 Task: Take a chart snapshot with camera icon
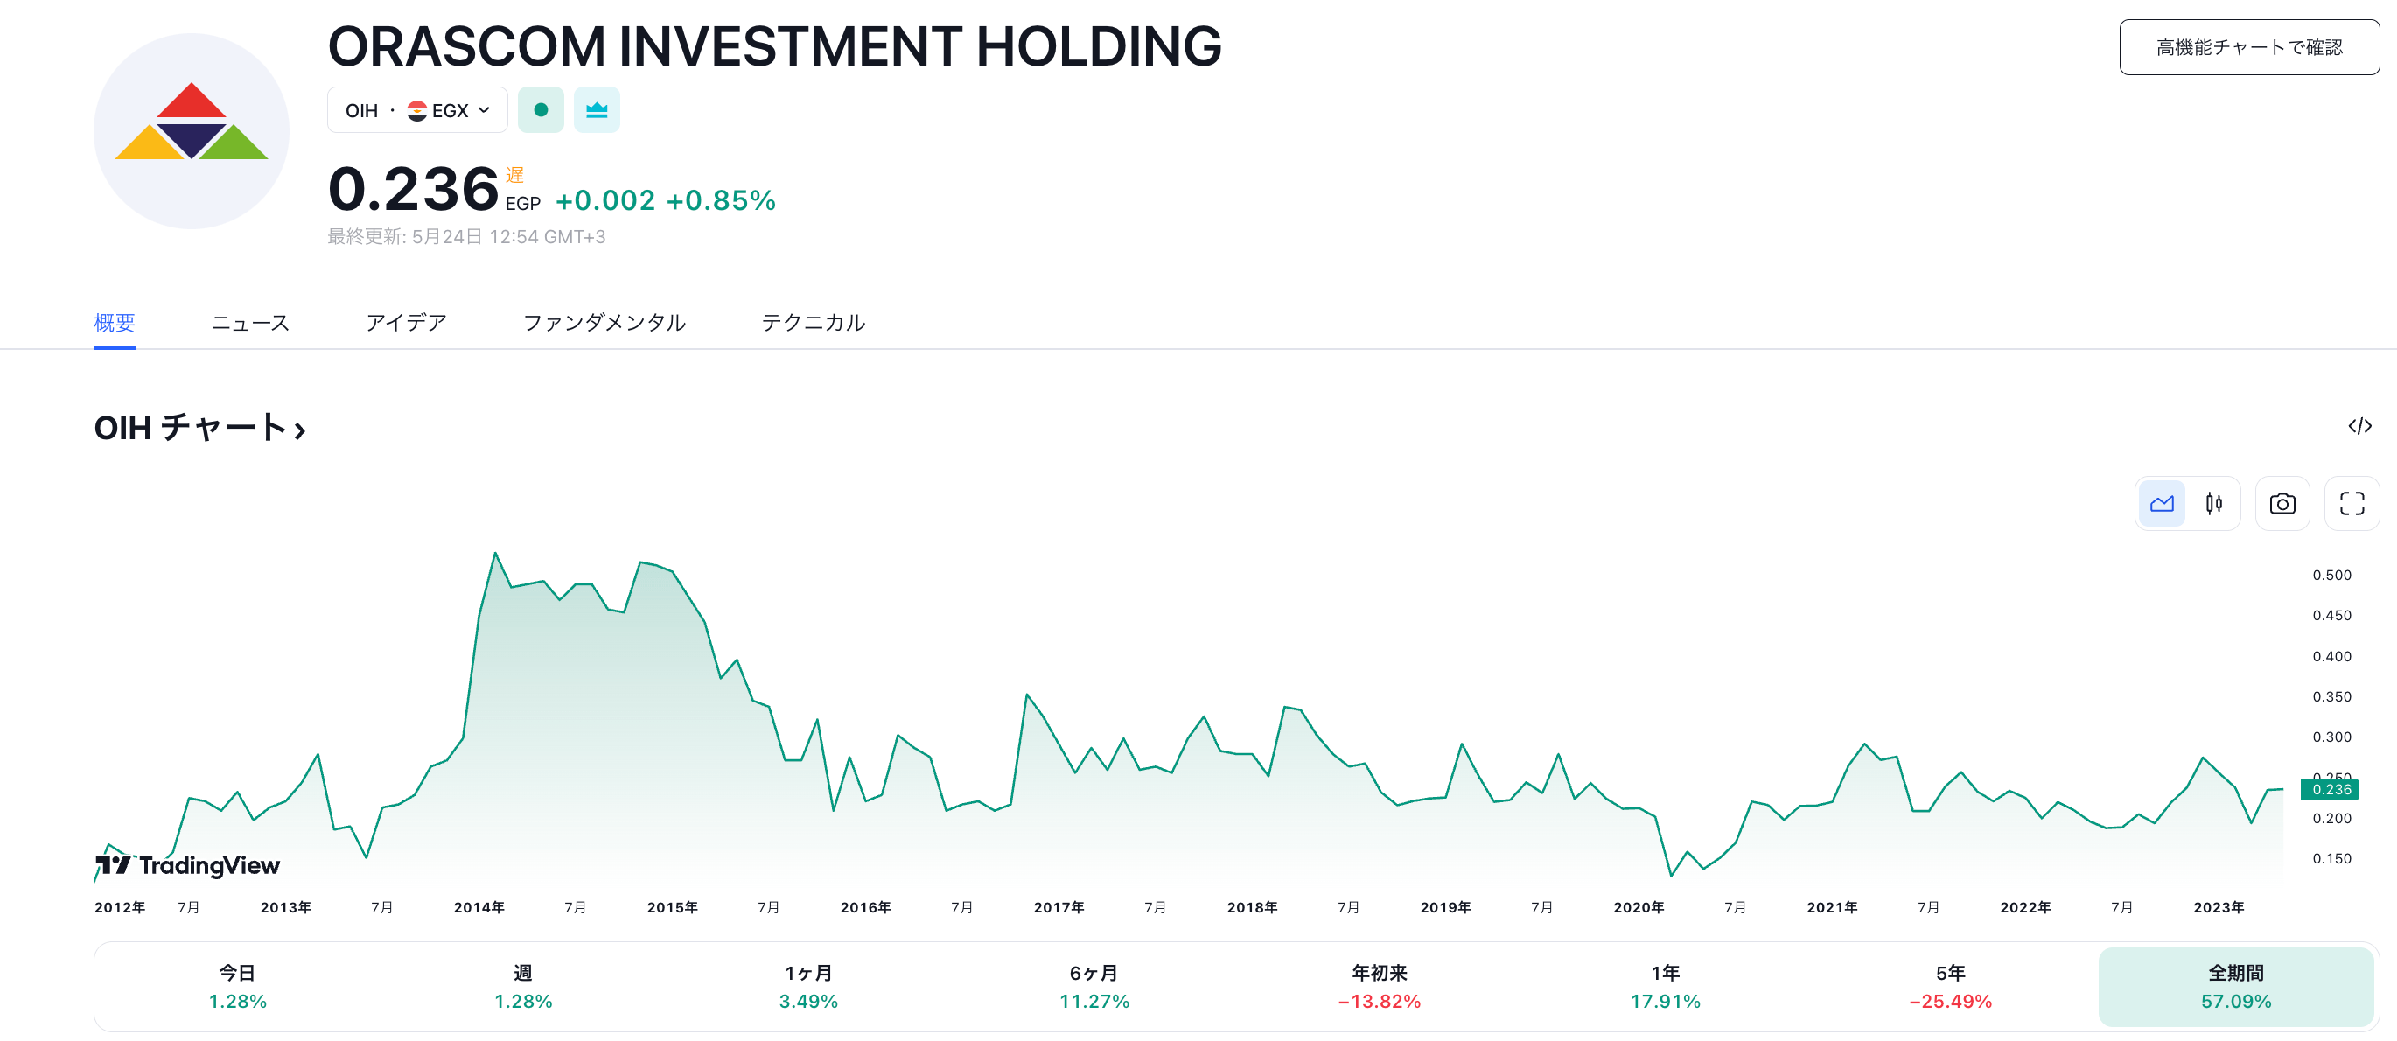click(2282, 503)
